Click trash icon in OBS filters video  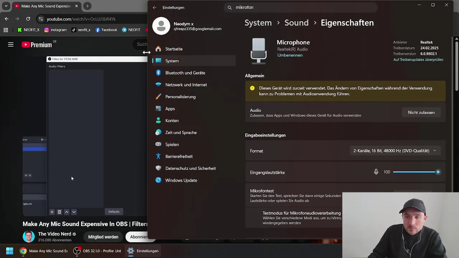[x=60, y=212]
